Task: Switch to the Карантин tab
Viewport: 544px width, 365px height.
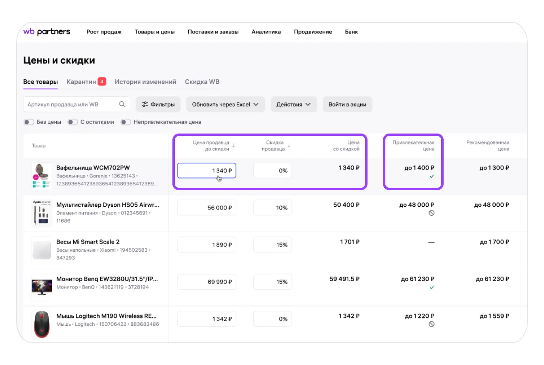Action: pos(81,82)
